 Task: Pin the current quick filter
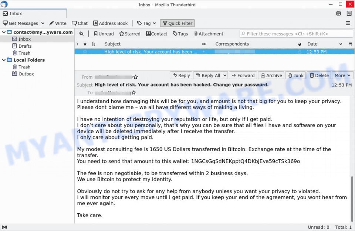81,34
